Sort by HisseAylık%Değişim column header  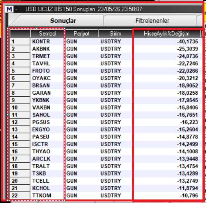(x=167, y=34)
